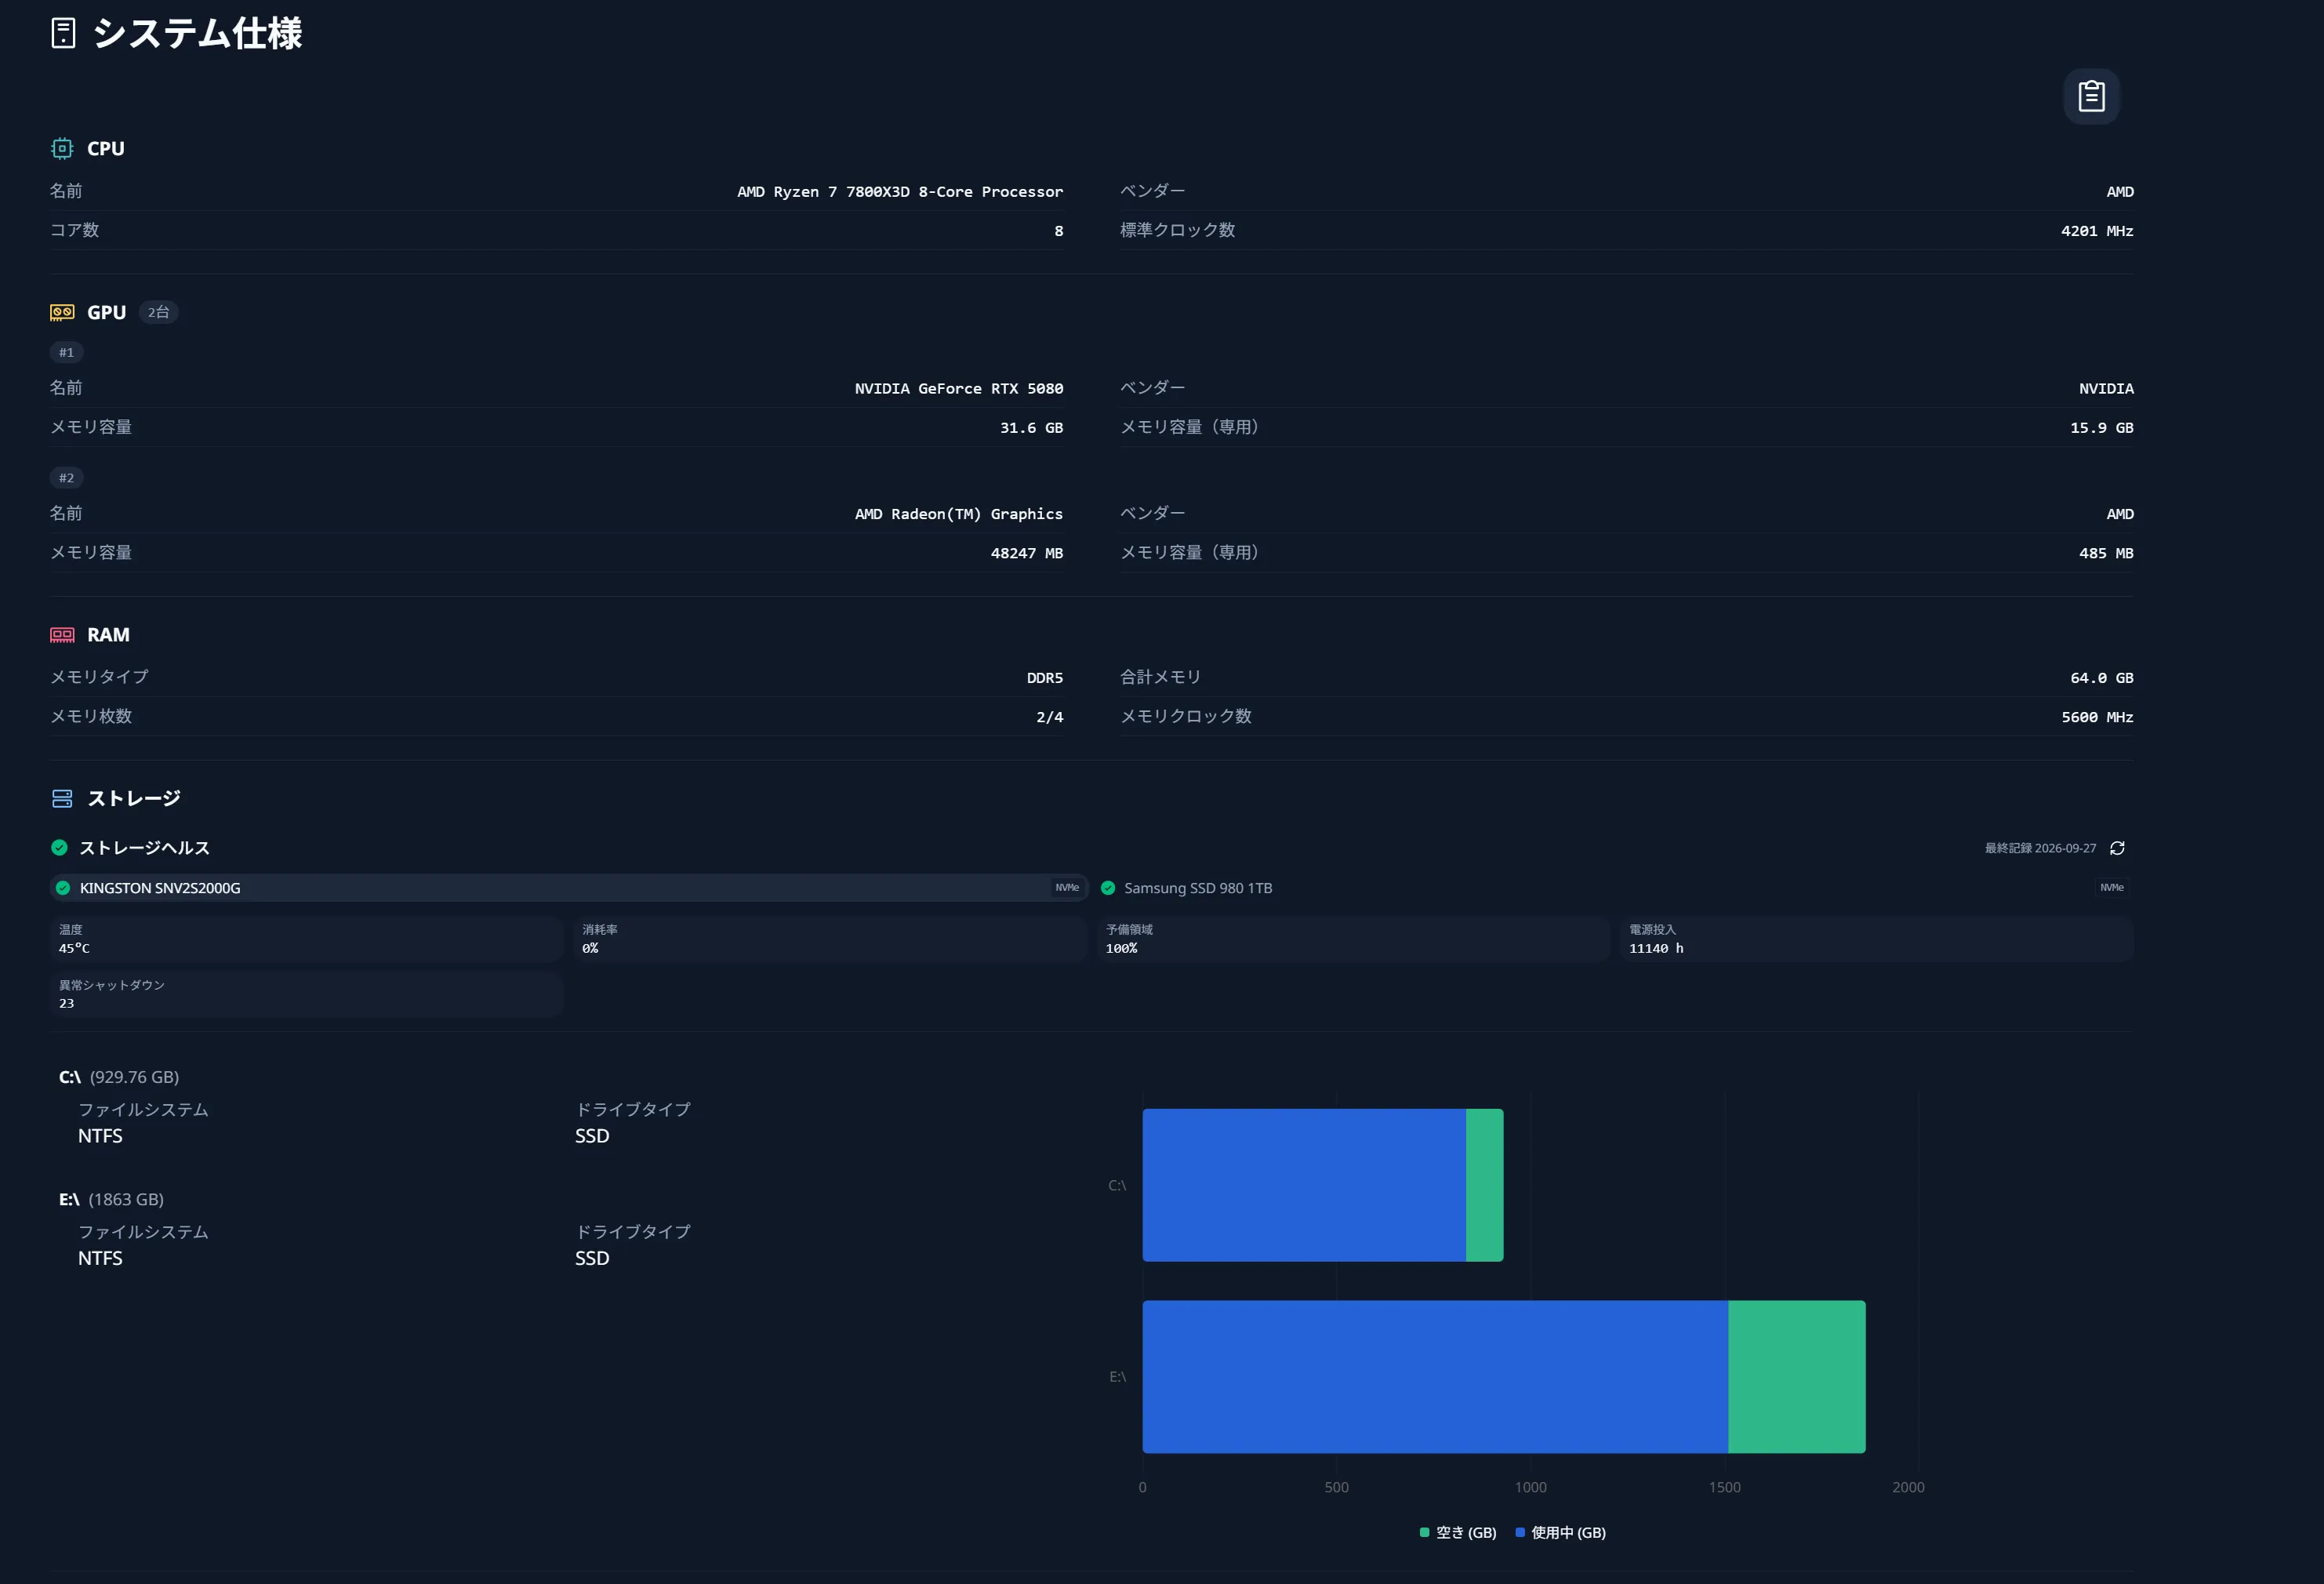Click the C:\ used space blue bar
The height and width of the screenshot is (1584, 2324).
1304,1185
